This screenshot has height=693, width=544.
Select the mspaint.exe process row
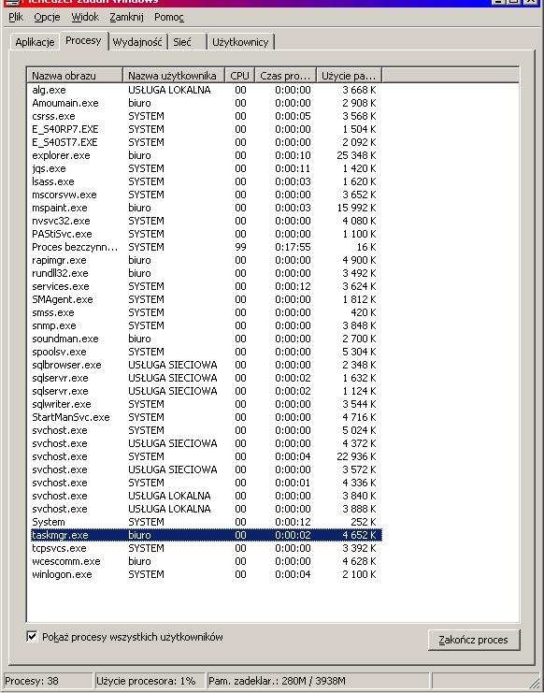pyautogui.click(x=207, y=208)
